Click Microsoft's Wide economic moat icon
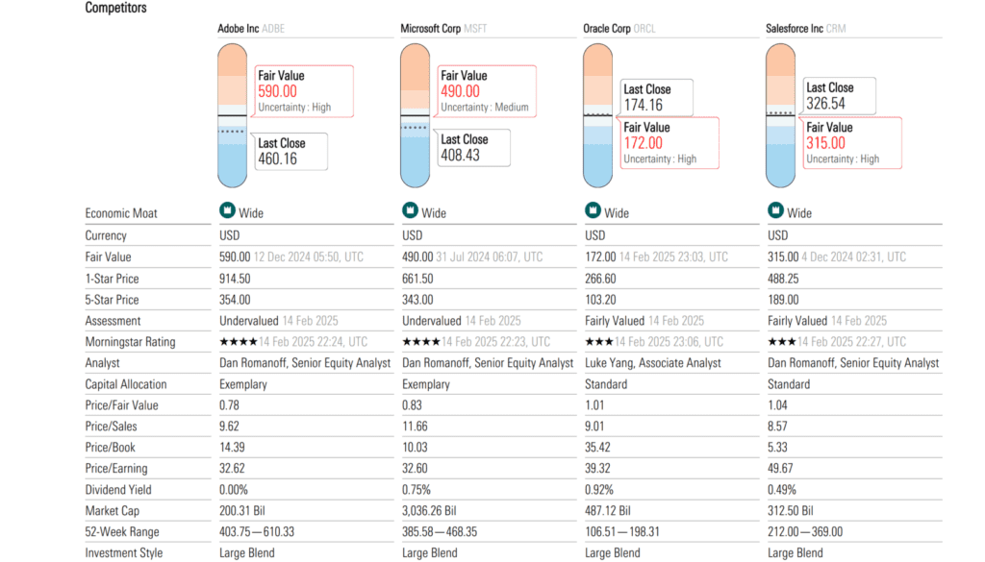This screenshot has width=985, height=562. click(x=409, y=212)
